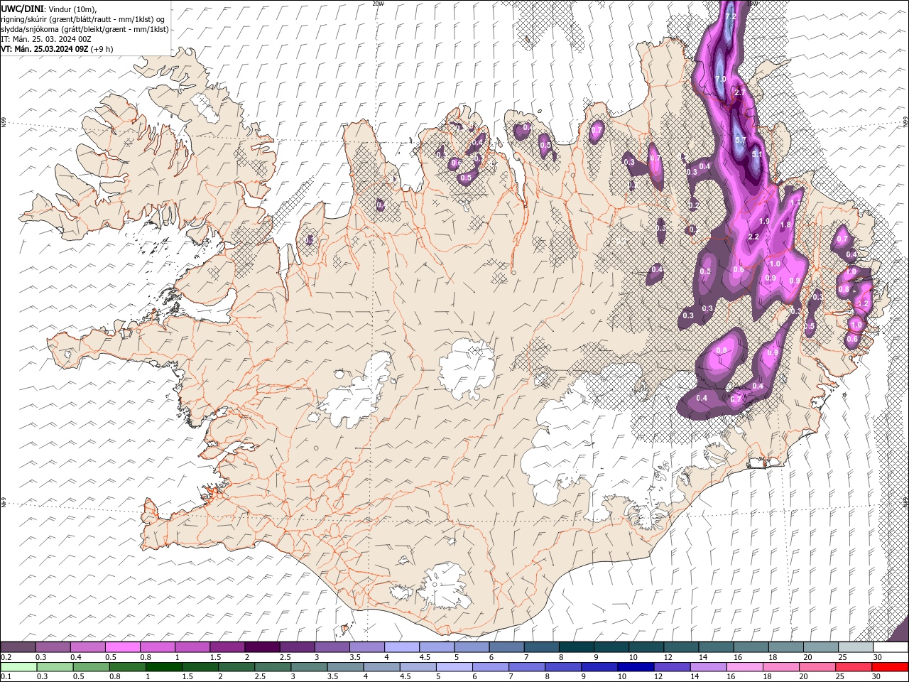Click the 'slydda/snjókoma' legend description line

(85, 29)
